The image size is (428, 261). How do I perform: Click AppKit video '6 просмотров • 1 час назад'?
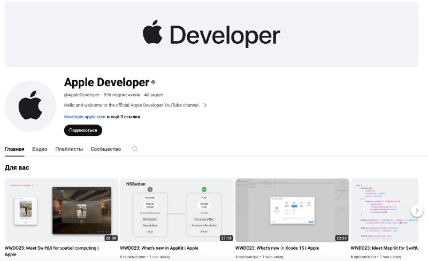point(145,257)
